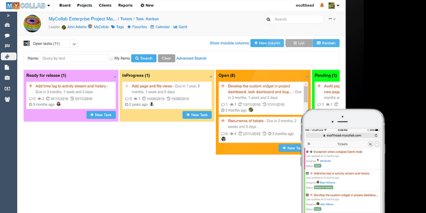The width and height of the screenshot is (426, 213).
Task: Click Show invisible columns link
Action: [229, 43]
